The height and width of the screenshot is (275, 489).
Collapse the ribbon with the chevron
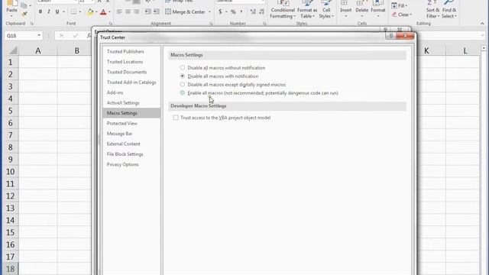click(x=482, y=24)
